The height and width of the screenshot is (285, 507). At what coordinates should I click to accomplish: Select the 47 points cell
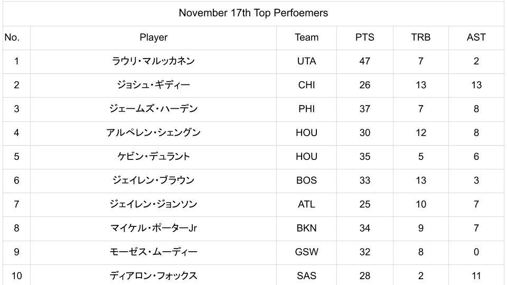click(364, 61)
